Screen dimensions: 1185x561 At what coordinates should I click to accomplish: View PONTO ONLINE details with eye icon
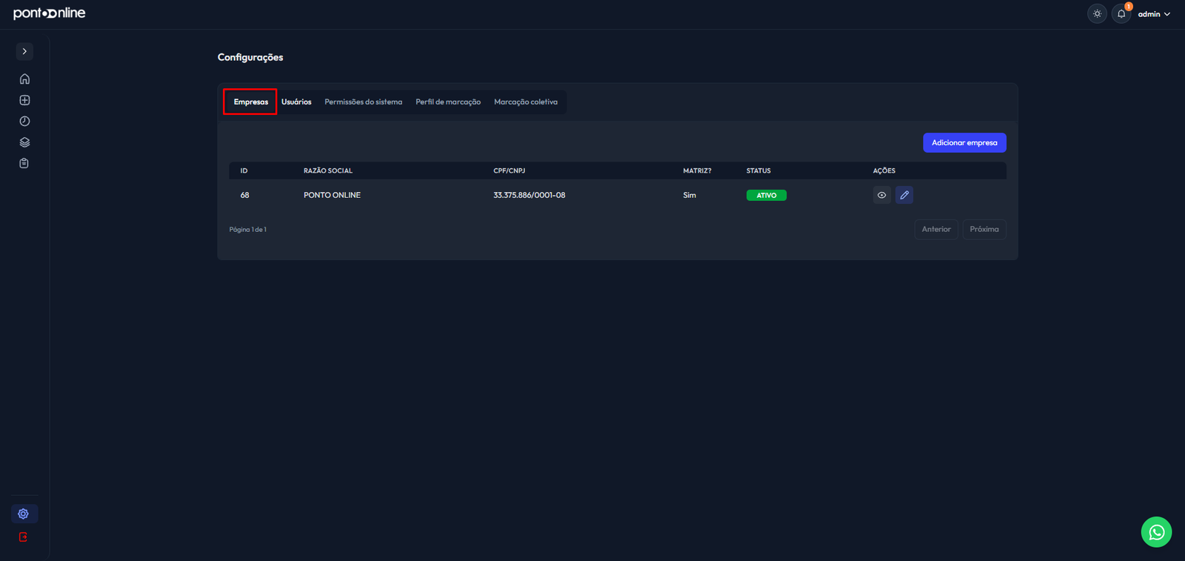tap(881, 196)
